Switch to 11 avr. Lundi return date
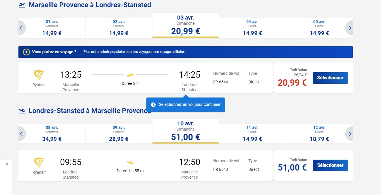 click(x=252, y=134)
